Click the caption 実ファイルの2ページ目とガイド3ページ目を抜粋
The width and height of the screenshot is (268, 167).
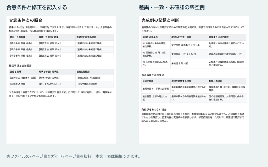[74, 156]
